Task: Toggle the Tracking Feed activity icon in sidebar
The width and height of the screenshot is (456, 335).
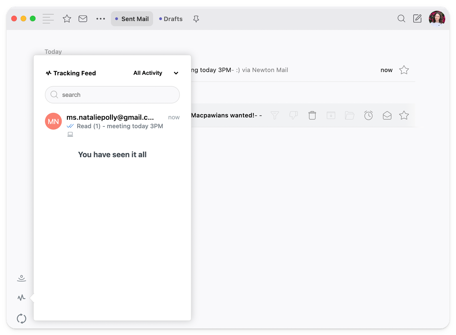Action: (x=21, y=298)
